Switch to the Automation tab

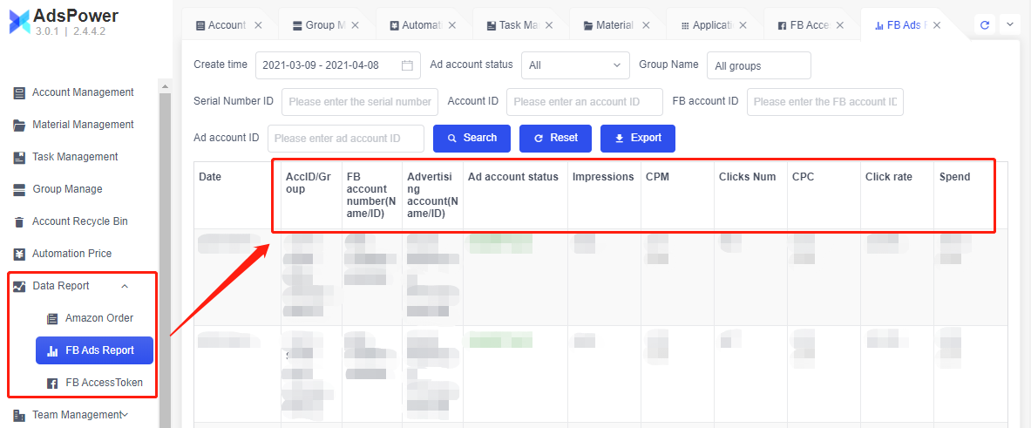tap(423, 25)
